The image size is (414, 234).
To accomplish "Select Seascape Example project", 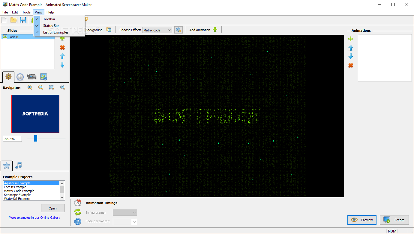I will click(x=31, y=195).
